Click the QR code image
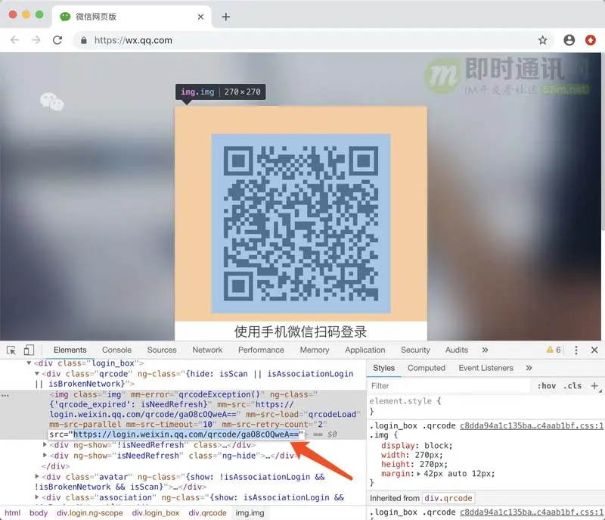 point(301,223)
